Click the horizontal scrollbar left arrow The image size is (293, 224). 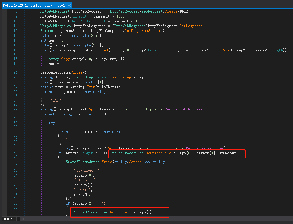pyautogui.click(x=23, y=219)
